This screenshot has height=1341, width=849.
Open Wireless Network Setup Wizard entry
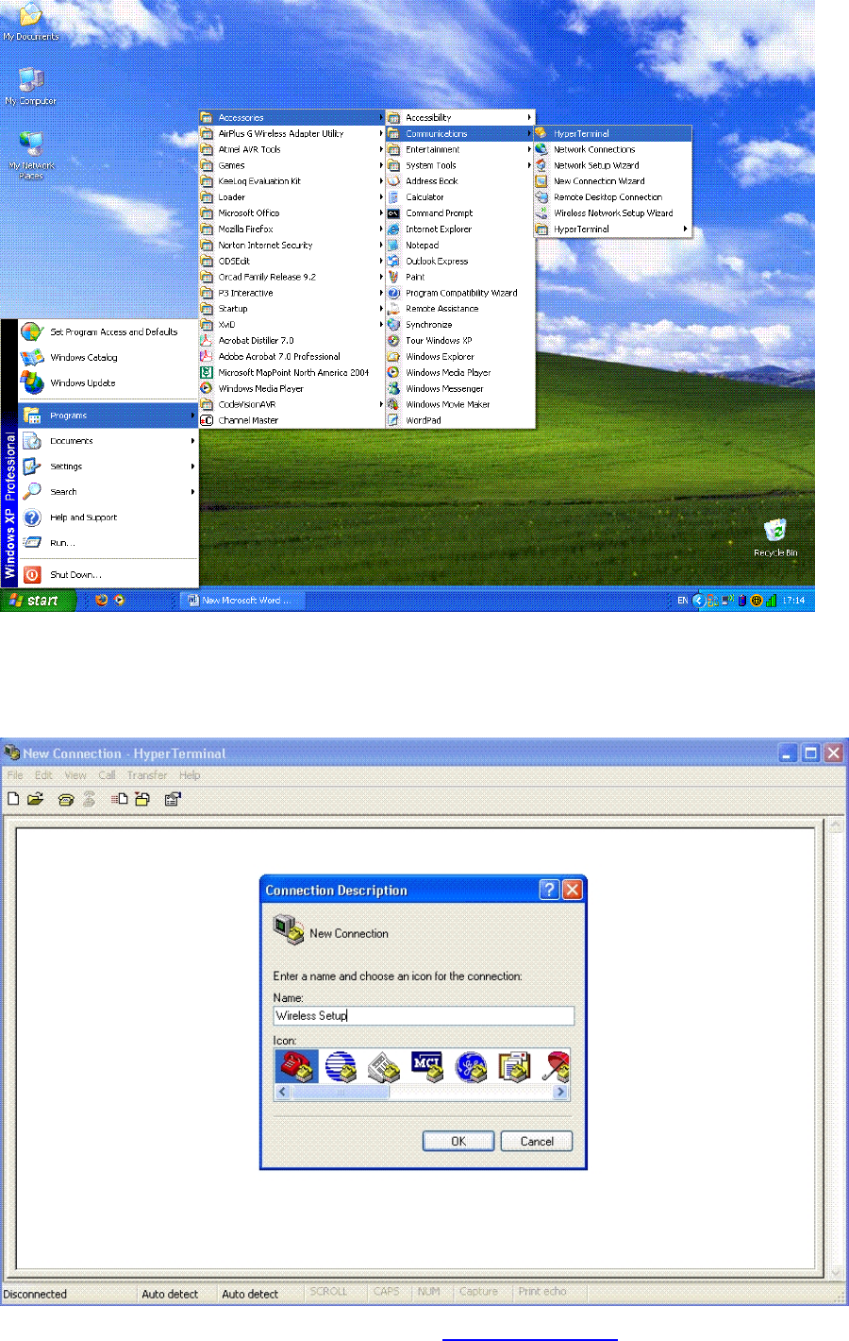click(613, 213)
